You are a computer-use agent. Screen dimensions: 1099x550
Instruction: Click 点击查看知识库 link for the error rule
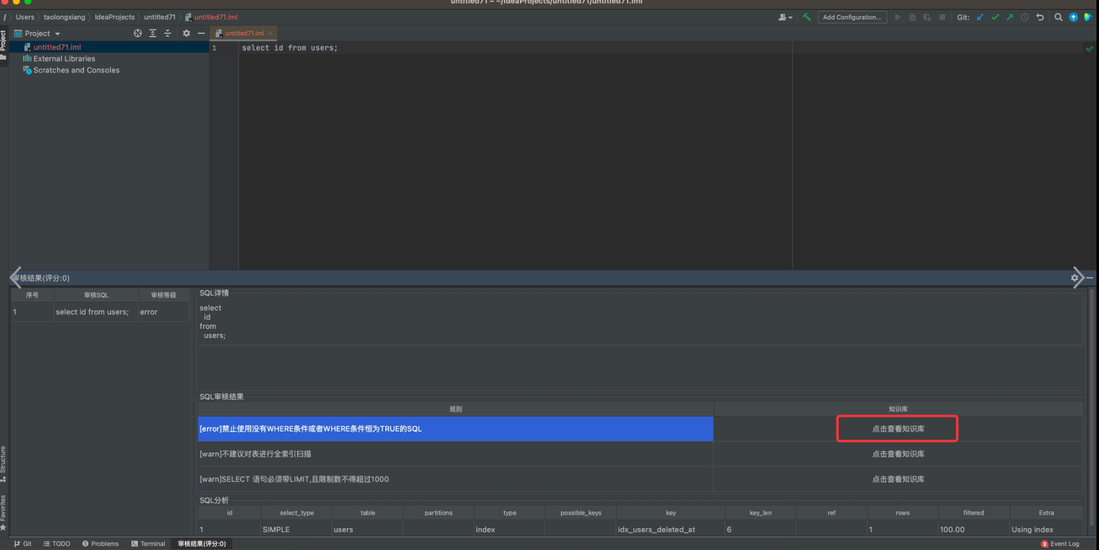point(898,429)
